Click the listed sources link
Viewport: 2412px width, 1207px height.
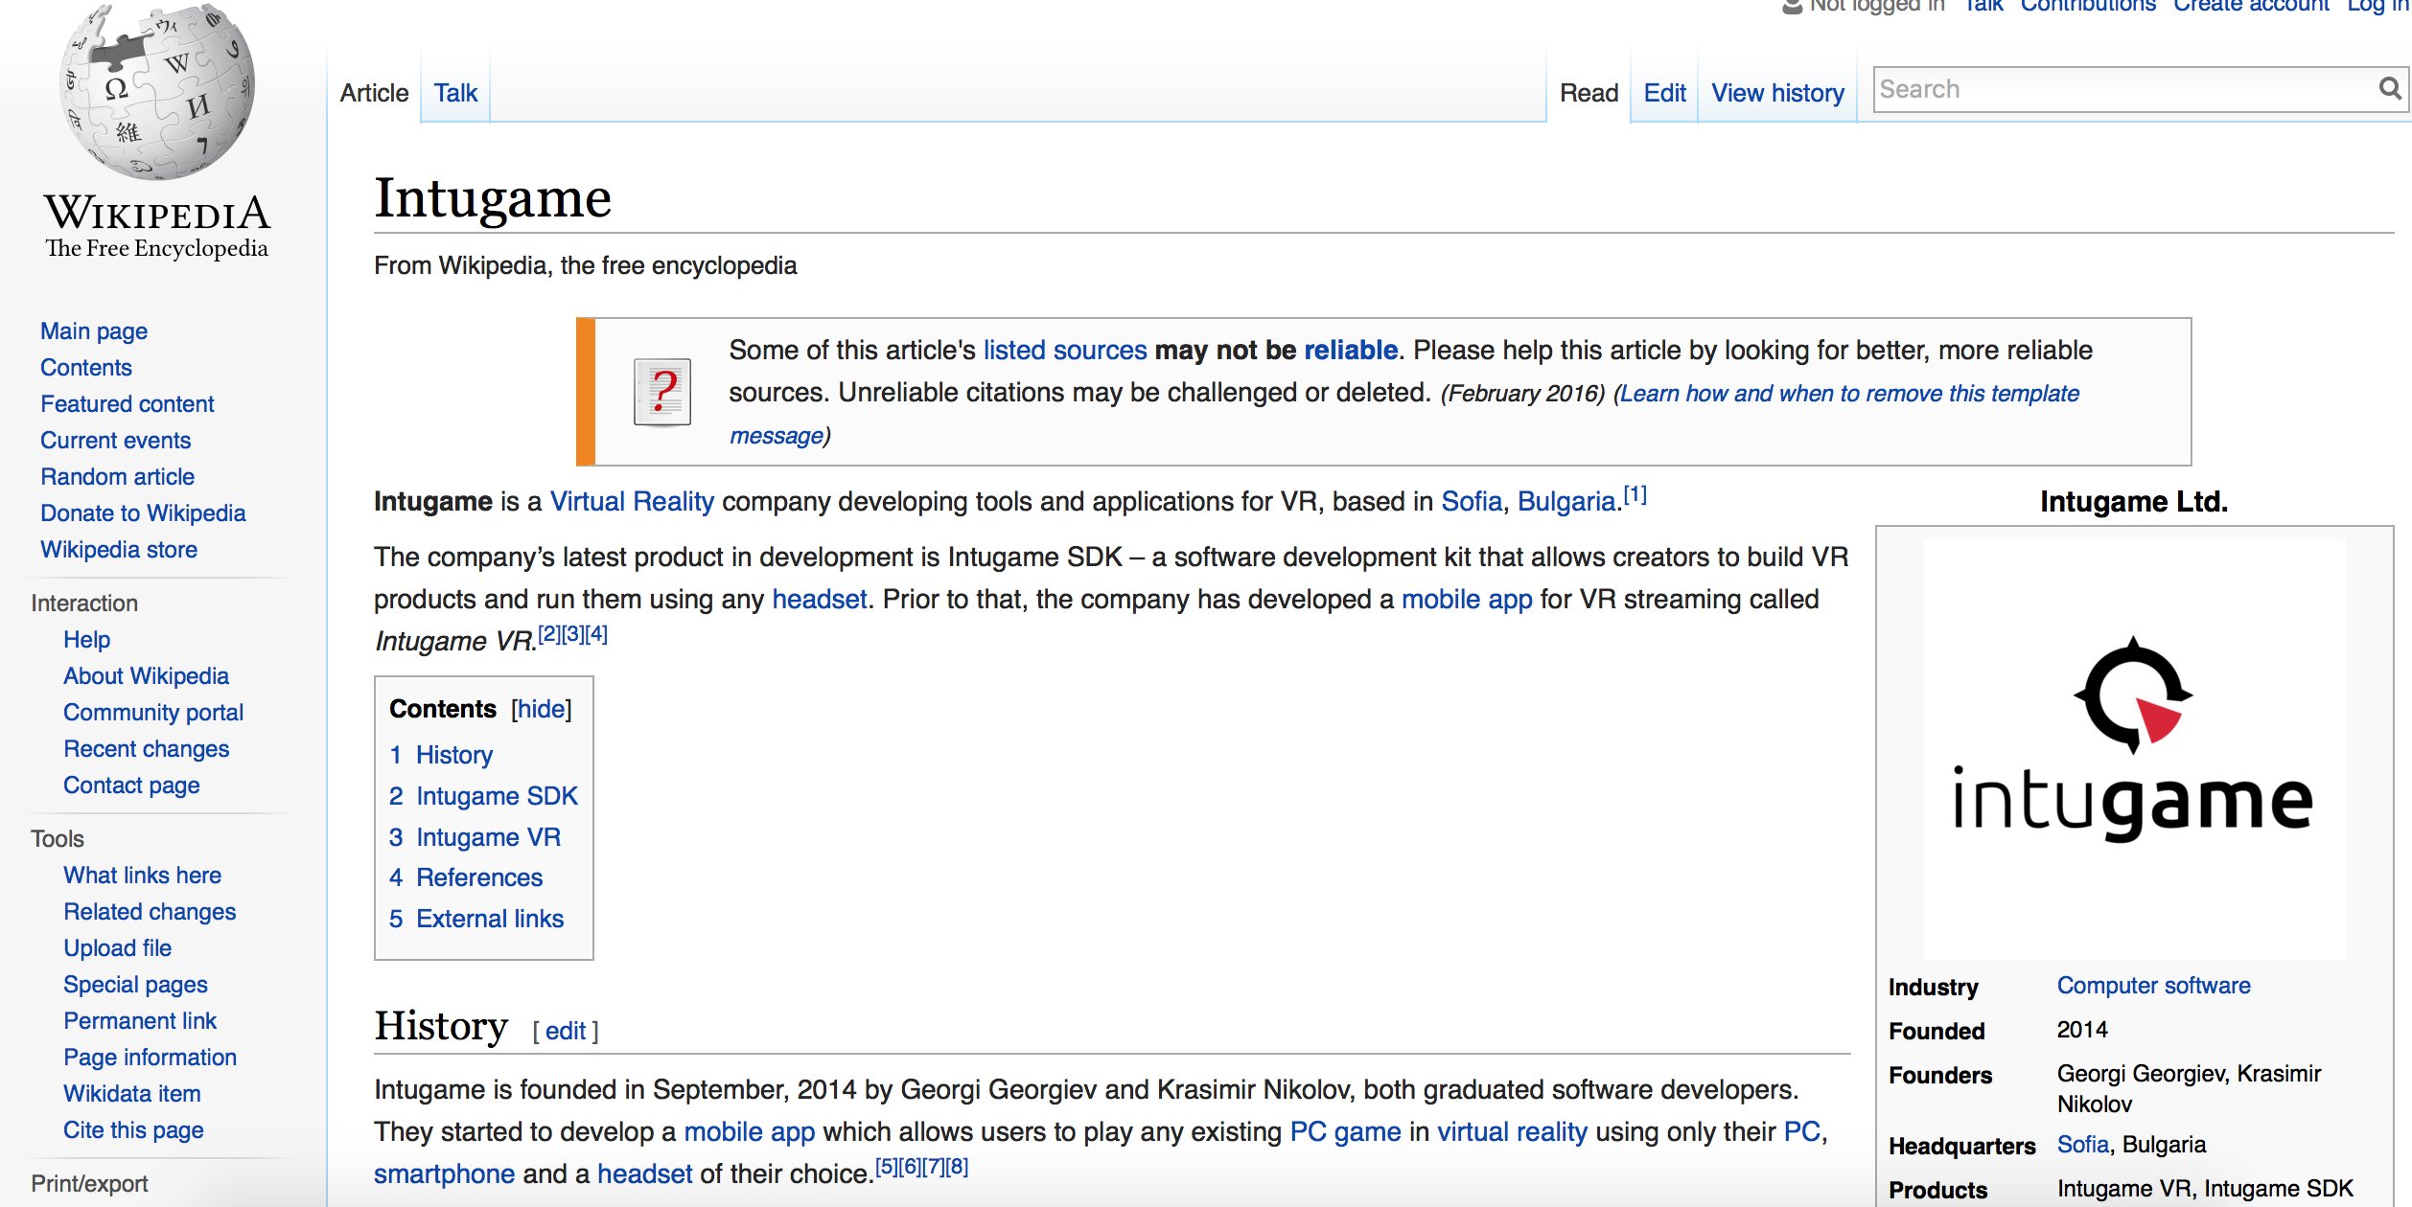(x=1065, y=351)
